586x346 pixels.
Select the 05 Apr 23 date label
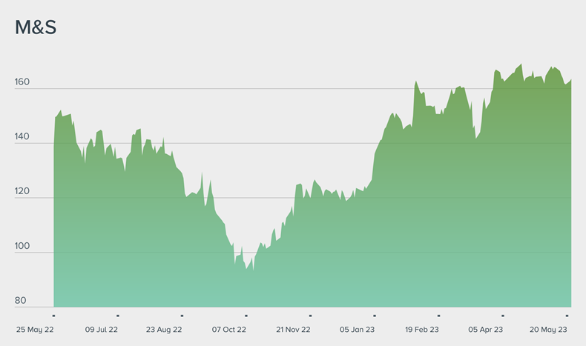click(486, 329)
